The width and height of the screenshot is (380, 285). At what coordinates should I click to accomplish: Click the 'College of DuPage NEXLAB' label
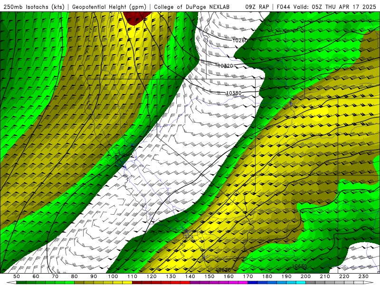tap(192, 7)
